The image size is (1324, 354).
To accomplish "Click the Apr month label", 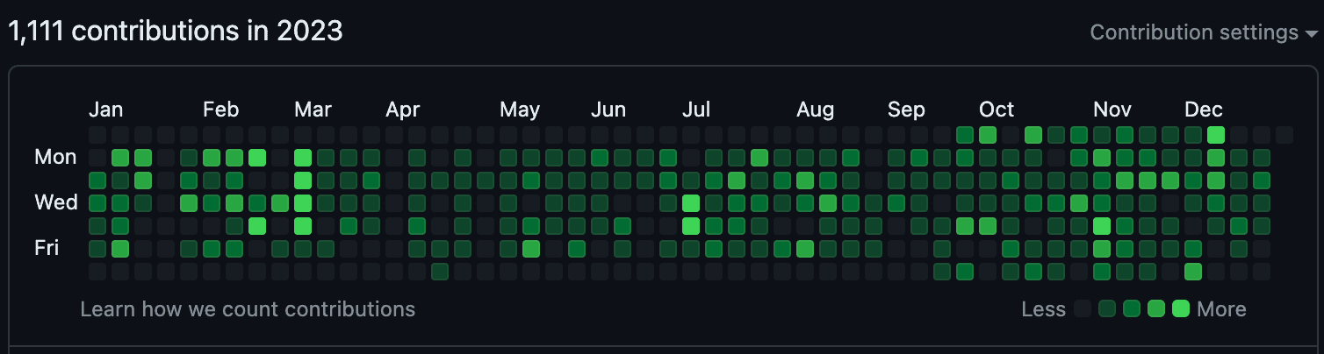I will point(403,110).
